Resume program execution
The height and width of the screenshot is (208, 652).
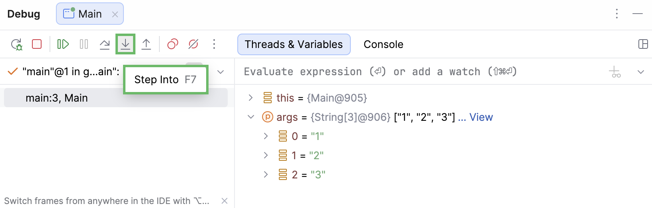point(63,44)
